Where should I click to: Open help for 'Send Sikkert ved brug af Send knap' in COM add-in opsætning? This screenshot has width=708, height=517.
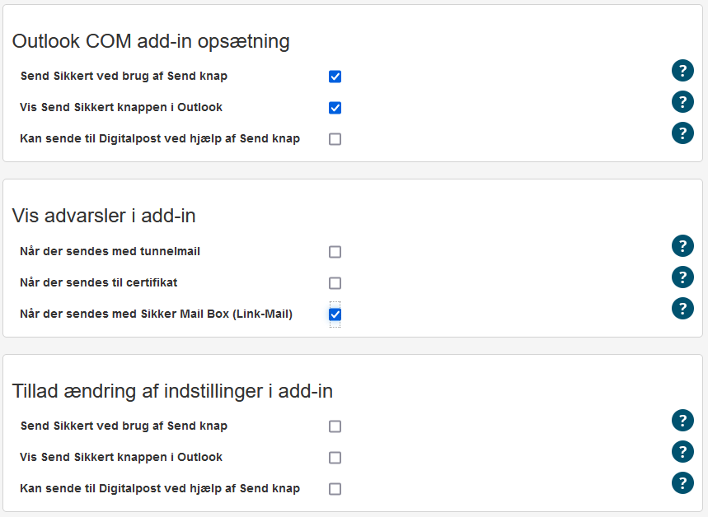682,71
